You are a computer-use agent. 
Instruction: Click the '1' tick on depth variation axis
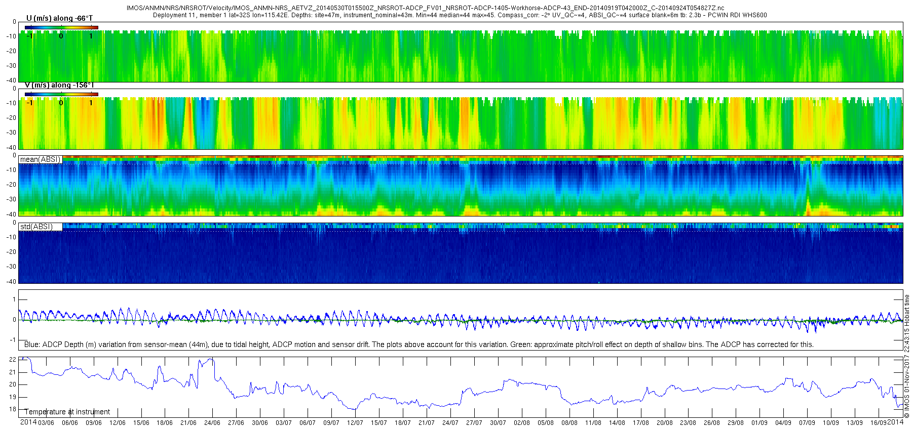pos(14,299)
